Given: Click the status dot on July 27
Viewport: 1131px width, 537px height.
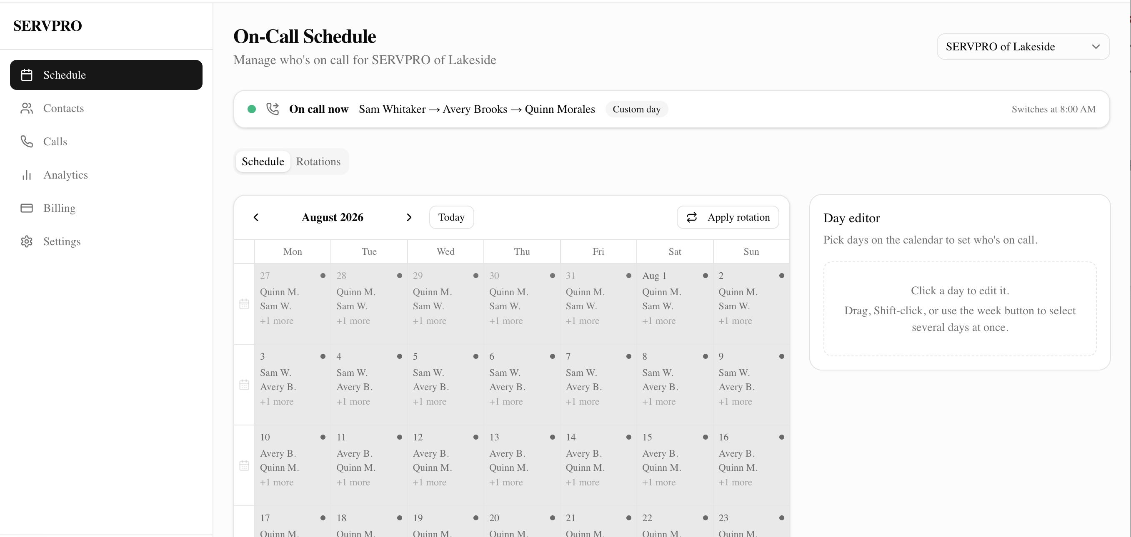Looking at the screenshot, I should 323,276.
